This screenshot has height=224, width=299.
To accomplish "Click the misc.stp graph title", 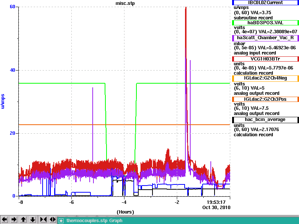I will click(125, 3).
